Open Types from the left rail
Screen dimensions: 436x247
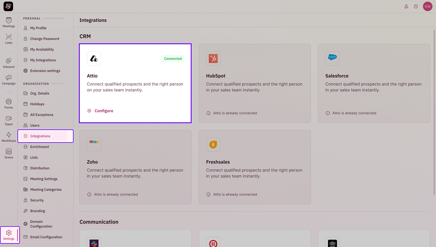[x=9, y=121]
